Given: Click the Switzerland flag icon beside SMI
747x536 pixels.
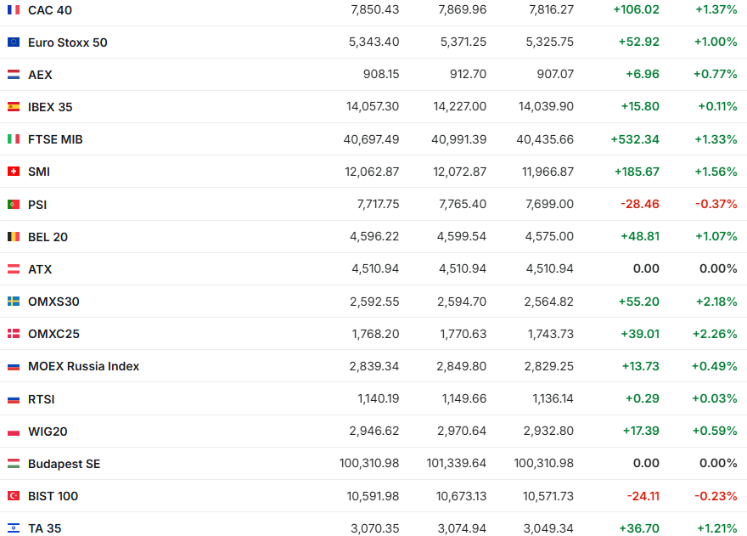Looking at the screenshot, I should point(14,172).
